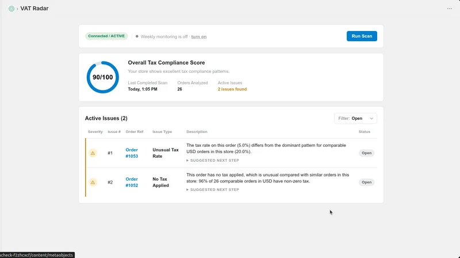Click Open status badge for issue #2

[x=366, y=182]
